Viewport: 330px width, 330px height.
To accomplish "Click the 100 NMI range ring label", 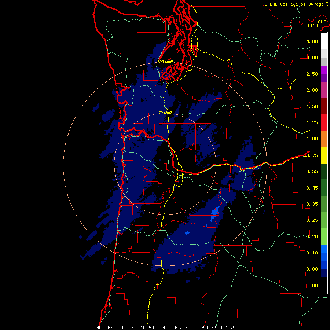I will (165, 62).
